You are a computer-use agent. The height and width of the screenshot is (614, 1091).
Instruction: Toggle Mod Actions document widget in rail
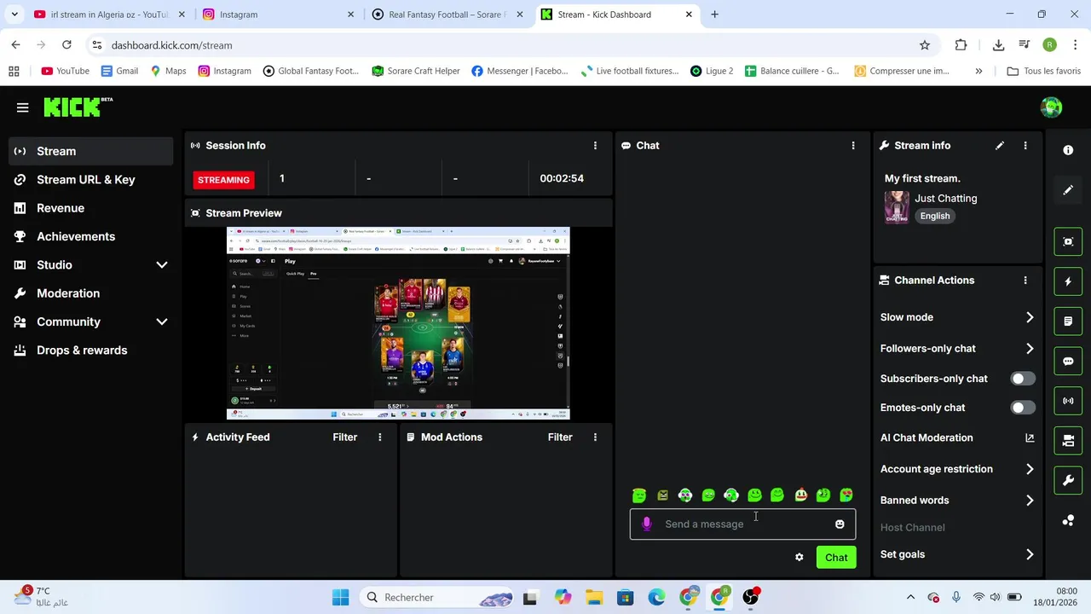(1068, 321)
